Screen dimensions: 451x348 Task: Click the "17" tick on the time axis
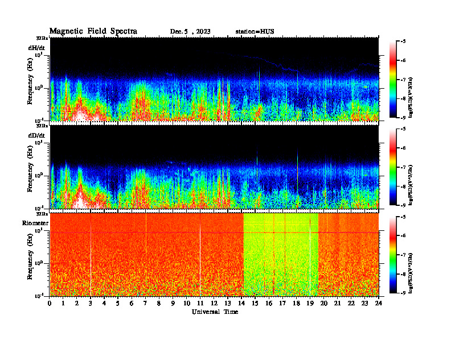(283, 303)
